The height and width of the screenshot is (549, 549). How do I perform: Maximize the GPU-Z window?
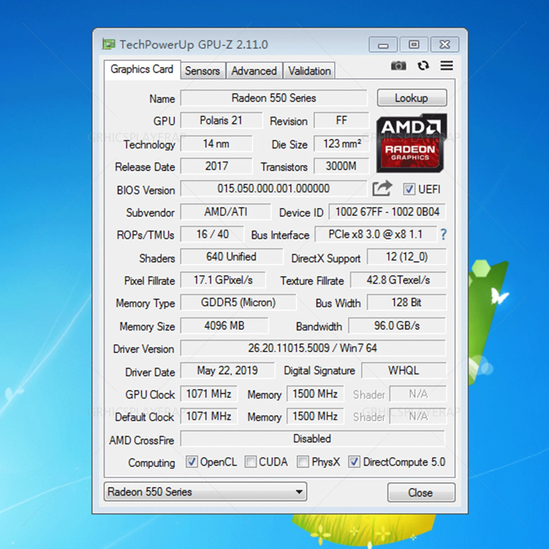tap(414, 45)
